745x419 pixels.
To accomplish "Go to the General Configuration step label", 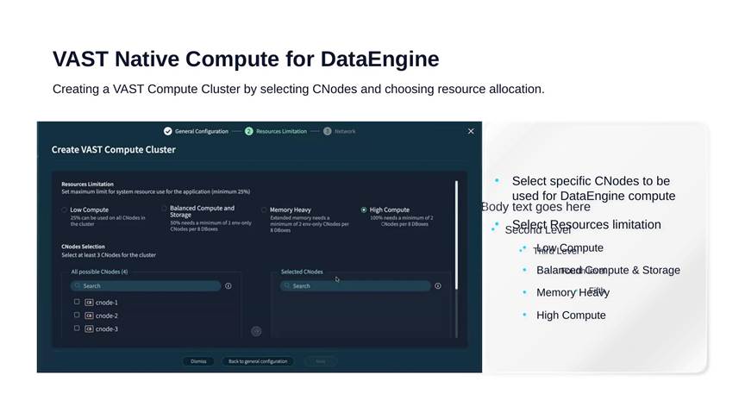I will coord(202,131).
